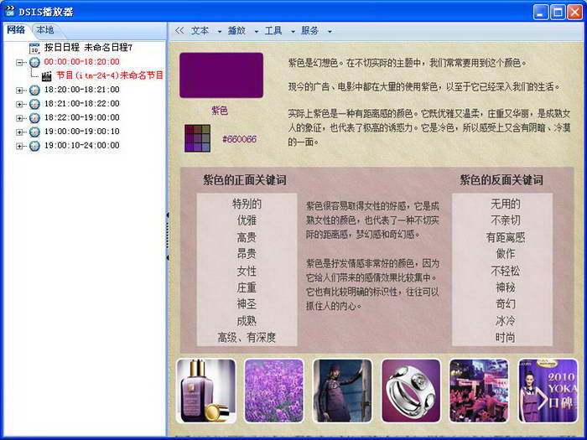This screenshot has height=440, width=587.
Task: Click the keyword 时尚
Action: click(x=506, y=338)
